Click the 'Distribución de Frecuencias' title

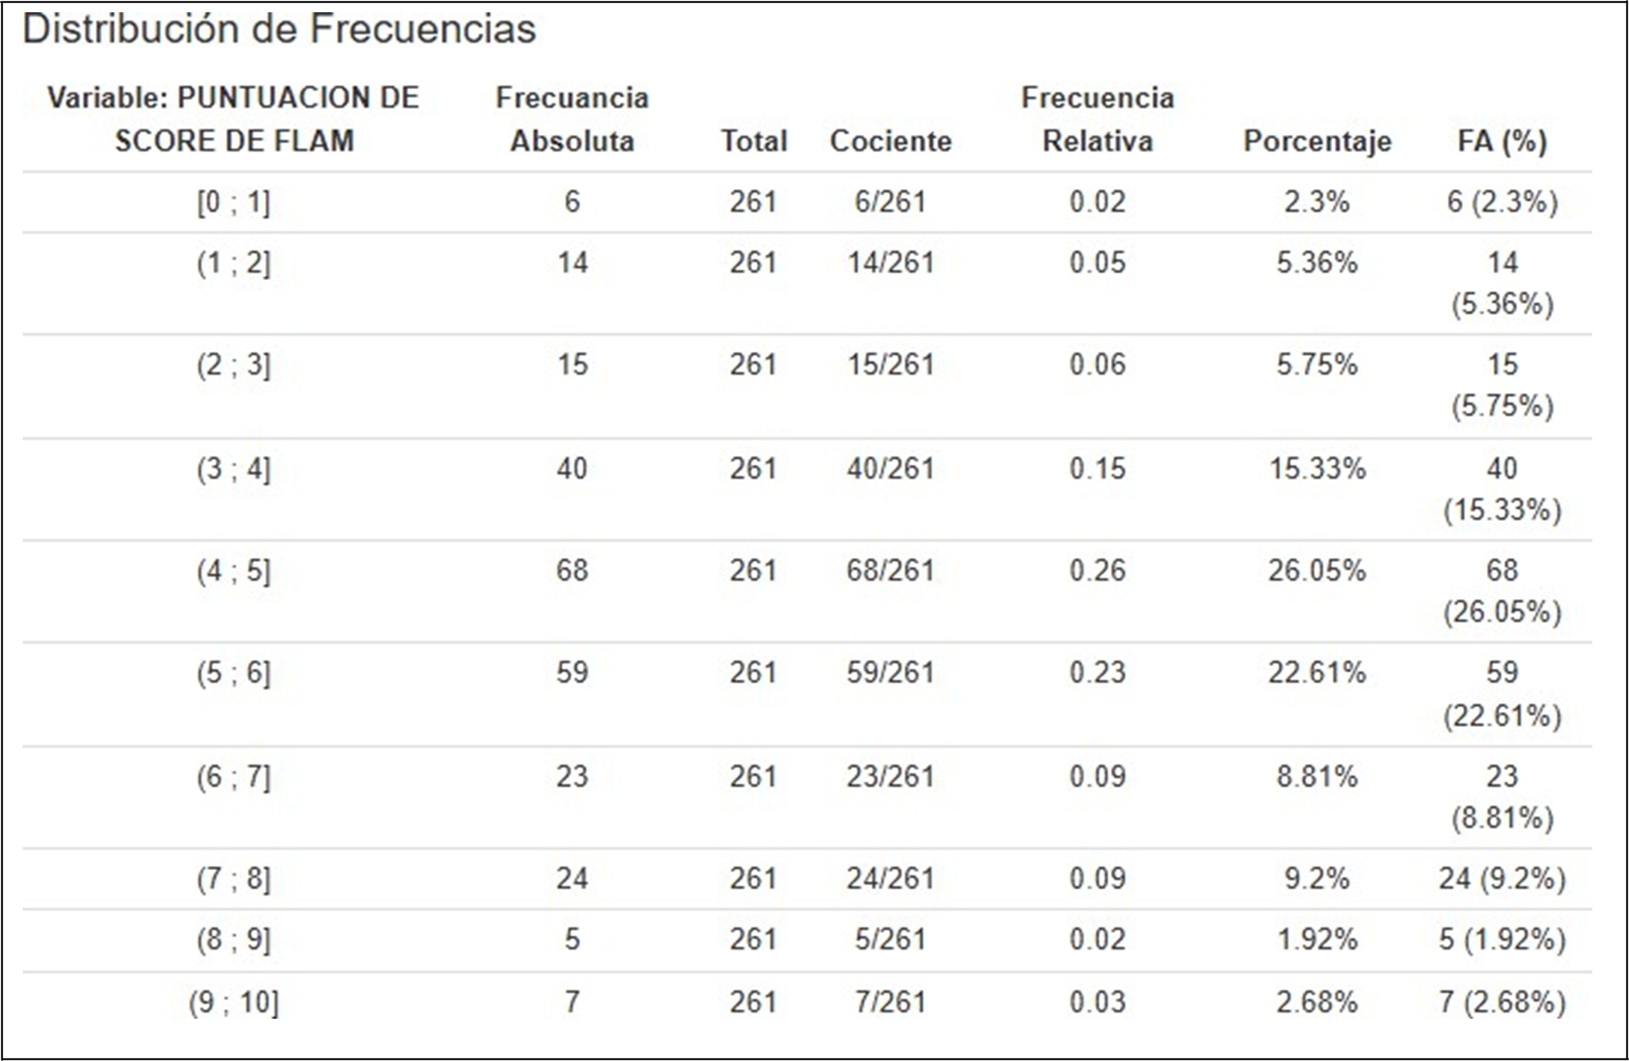[x=279, y=29]
